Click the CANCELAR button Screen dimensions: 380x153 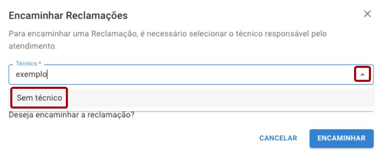[278, 138]
